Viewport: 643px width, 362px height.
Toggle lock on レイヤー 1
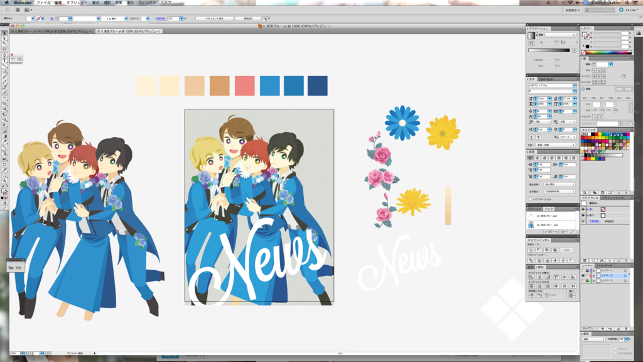pyautogui.click(x=587, y=271)
